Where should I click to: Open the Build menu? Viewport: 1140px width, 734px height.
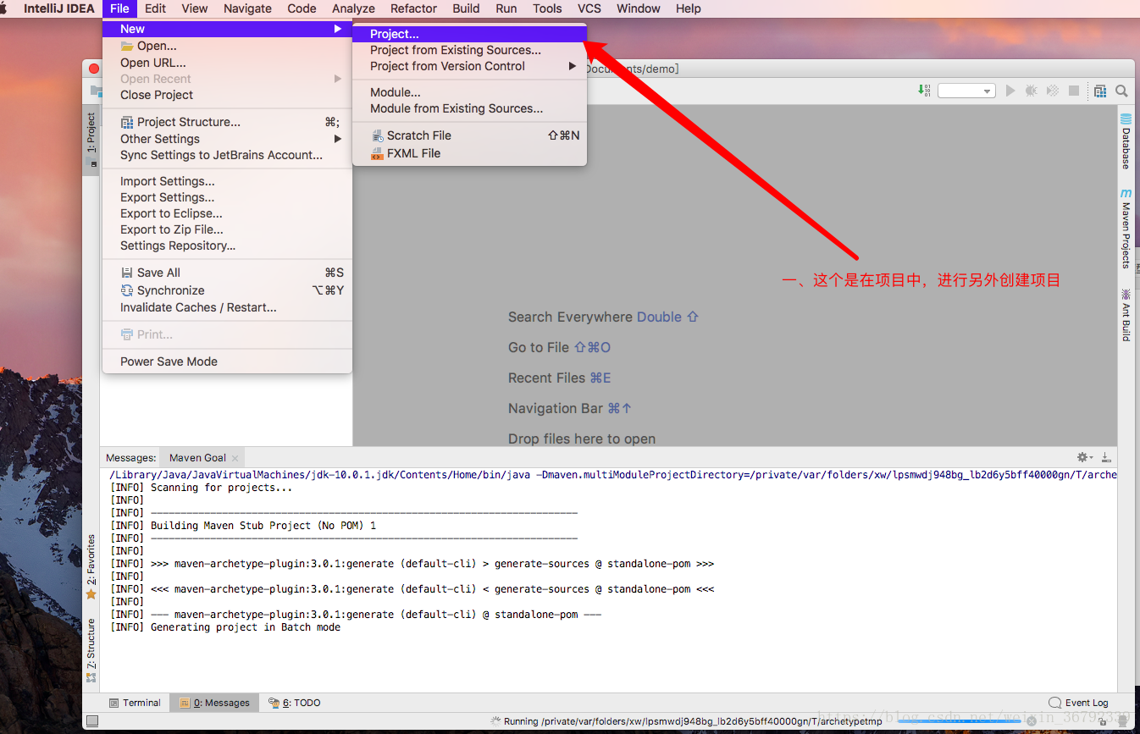coord(466,8)
